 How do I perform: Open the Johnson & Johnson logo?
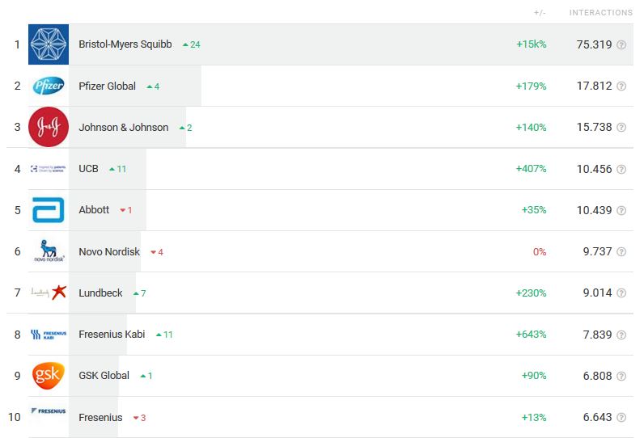(x=49, y=127)
